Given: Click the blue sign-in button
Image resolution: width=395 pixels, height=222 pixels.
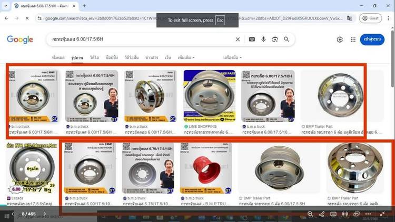Looking at the screenshot, I should (372, 39).
